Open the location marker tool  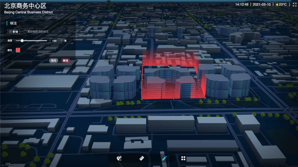pyautogui.click(x=119, y=158)
